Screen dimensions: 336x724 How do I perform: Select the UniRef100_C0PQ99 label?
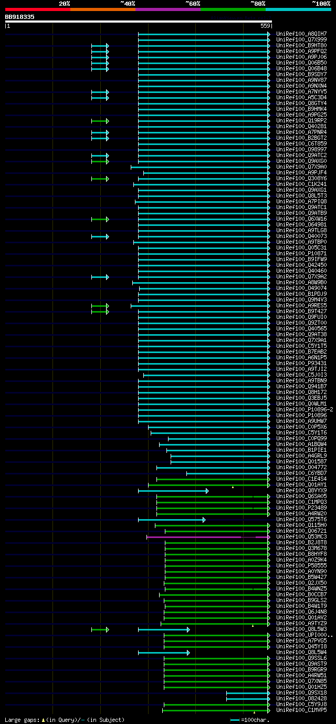point(302,438)
